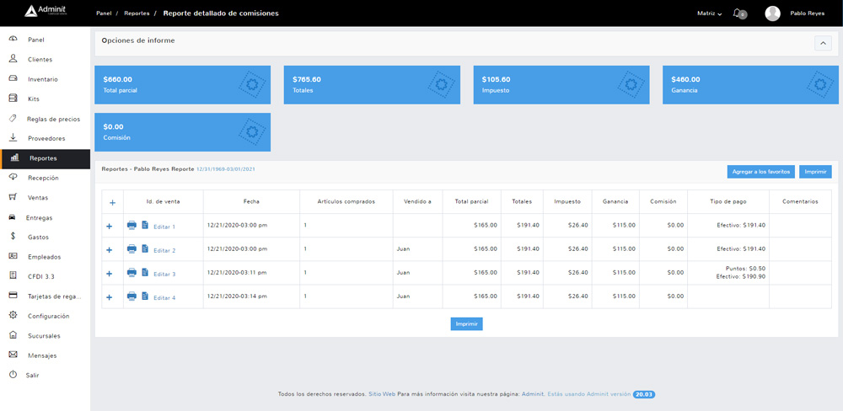Image resolution: width=843 pixels, height=411 pixels.
Task: Expand row details for sale 3
Action: coord(110,274)
